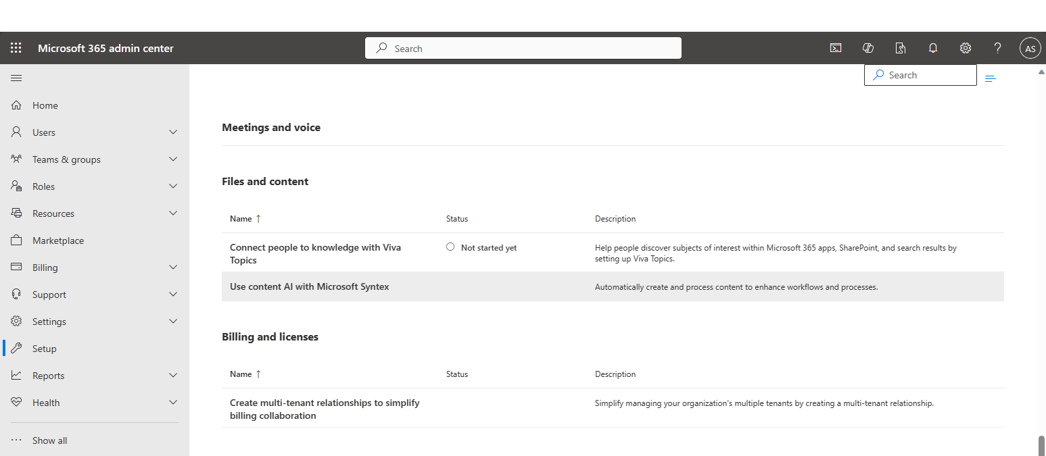Select Home in the left navigation
Image resolution: width=1046 pixels, height=456 pixels.
(x=45, y=105)
